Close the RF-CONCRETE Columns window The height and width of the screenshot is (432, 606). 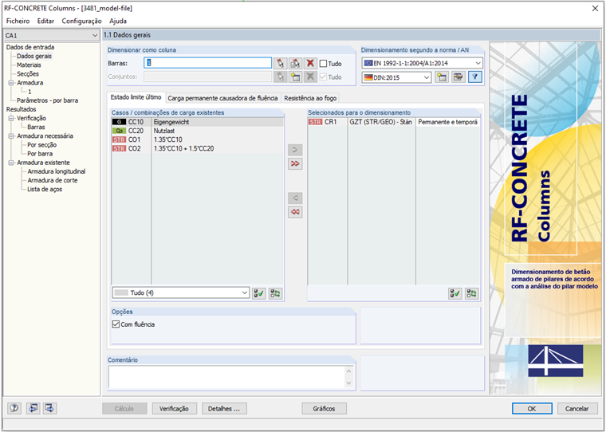coord(595,8)
